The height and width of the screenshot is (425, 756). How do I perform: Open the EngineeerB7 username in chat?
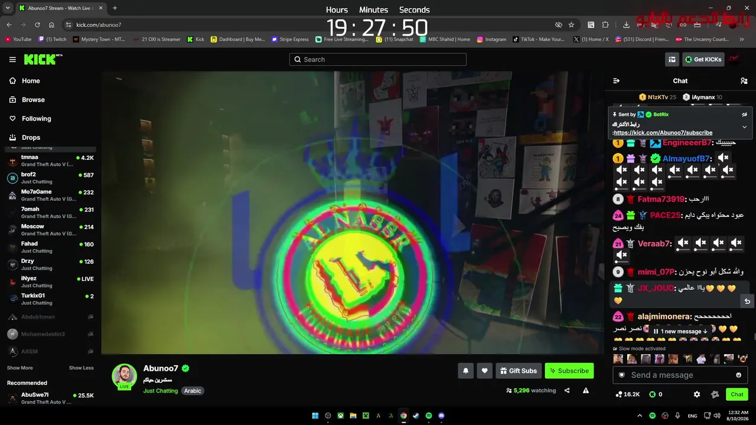point(687,143)
